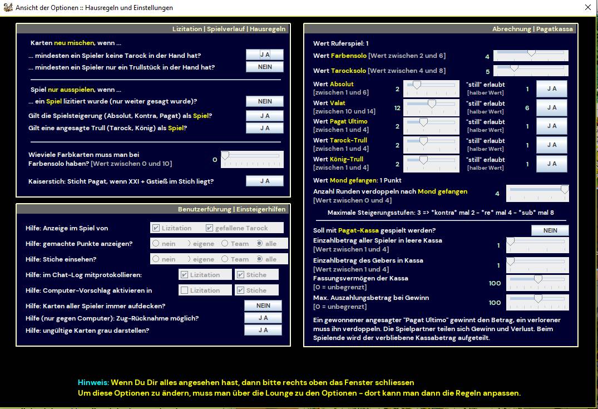The image size is (598, 409).
Task: Toggle the 'still erlaubt' JA for Valat
Action: click(x=551, y=108)
